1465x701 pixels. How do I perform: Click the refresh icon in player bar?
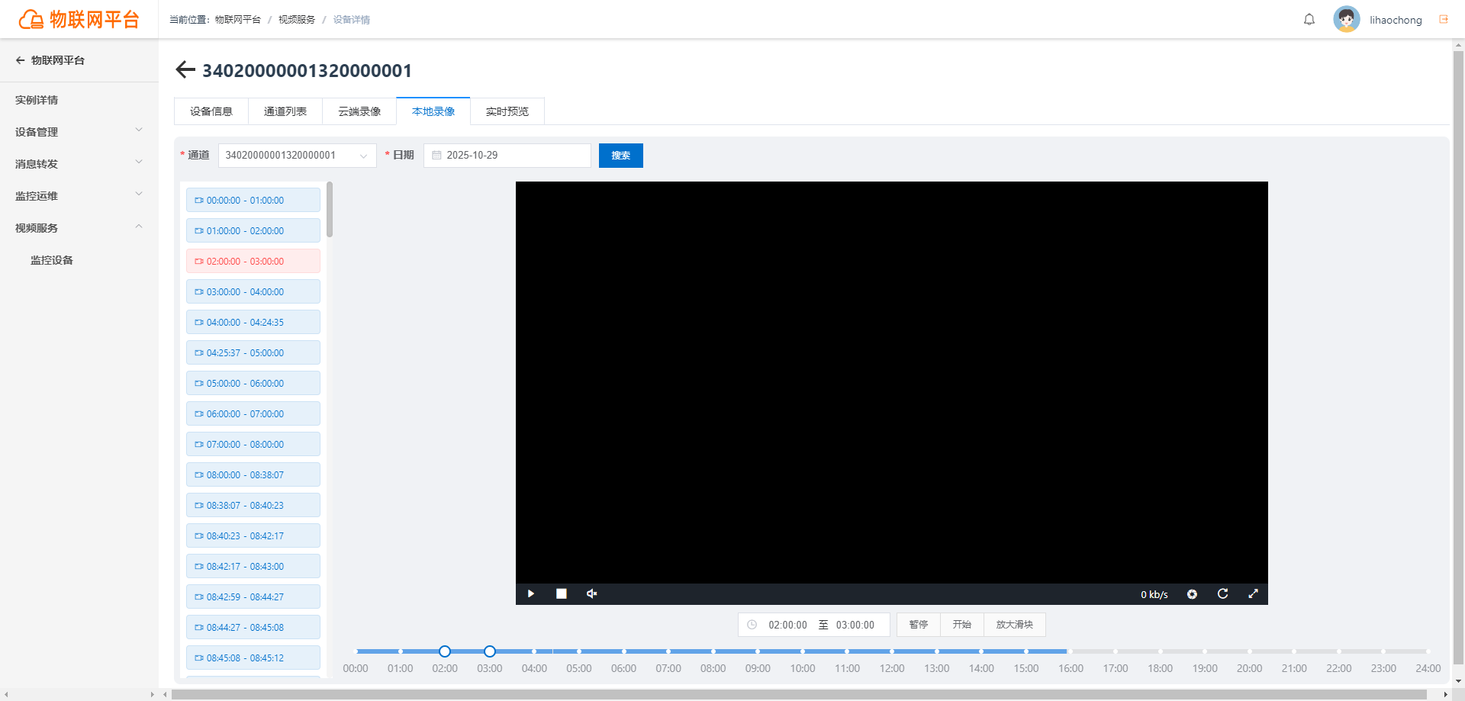[x=1222, y=594]
